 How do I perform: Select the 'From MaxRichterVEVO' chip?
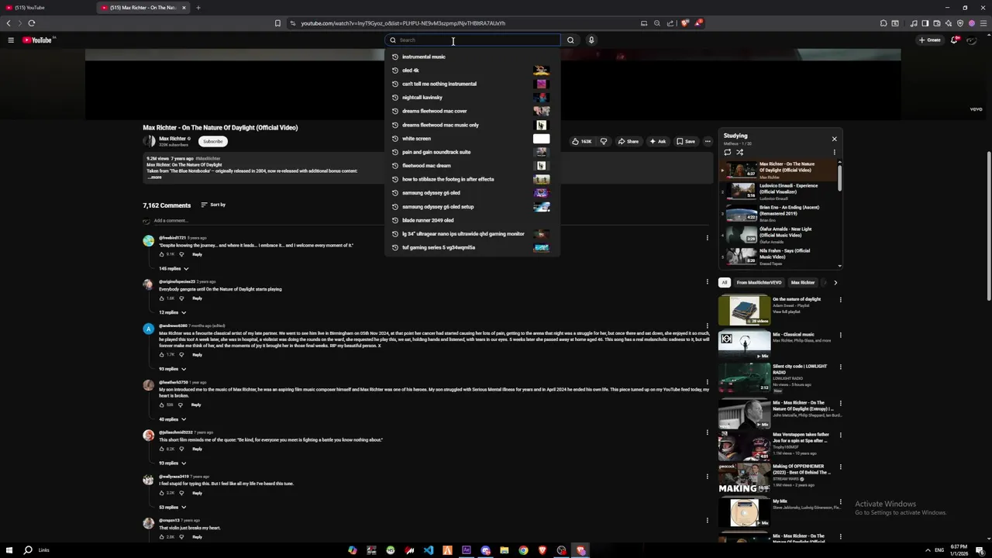(x=759, y=283)
